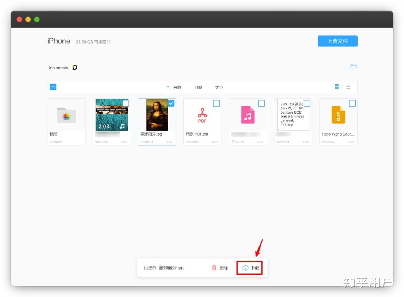Screen dimensions: 404x297
Task: Click the Documents app logo icon
Action: (75, 67)
